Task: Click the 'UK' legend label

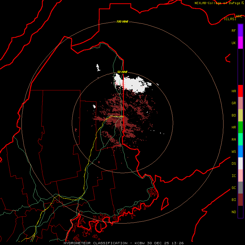Action: (x=234, y=43)
